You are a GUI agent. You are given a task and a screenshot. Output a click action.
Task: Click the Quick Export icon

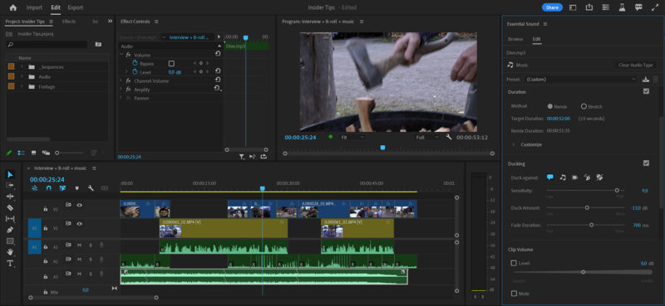[589, 7]
